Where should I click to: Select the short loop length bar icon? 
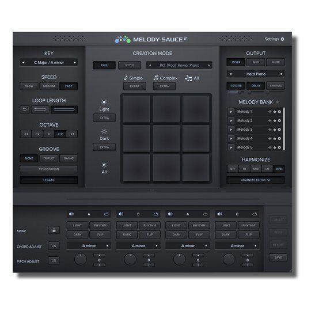(40, 109)
